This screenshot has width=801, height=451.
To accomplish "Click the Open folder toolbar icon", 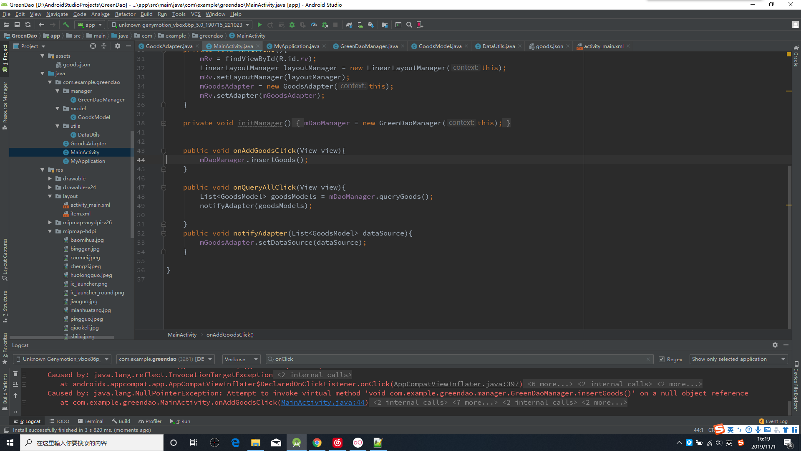I will pos(6,25).
